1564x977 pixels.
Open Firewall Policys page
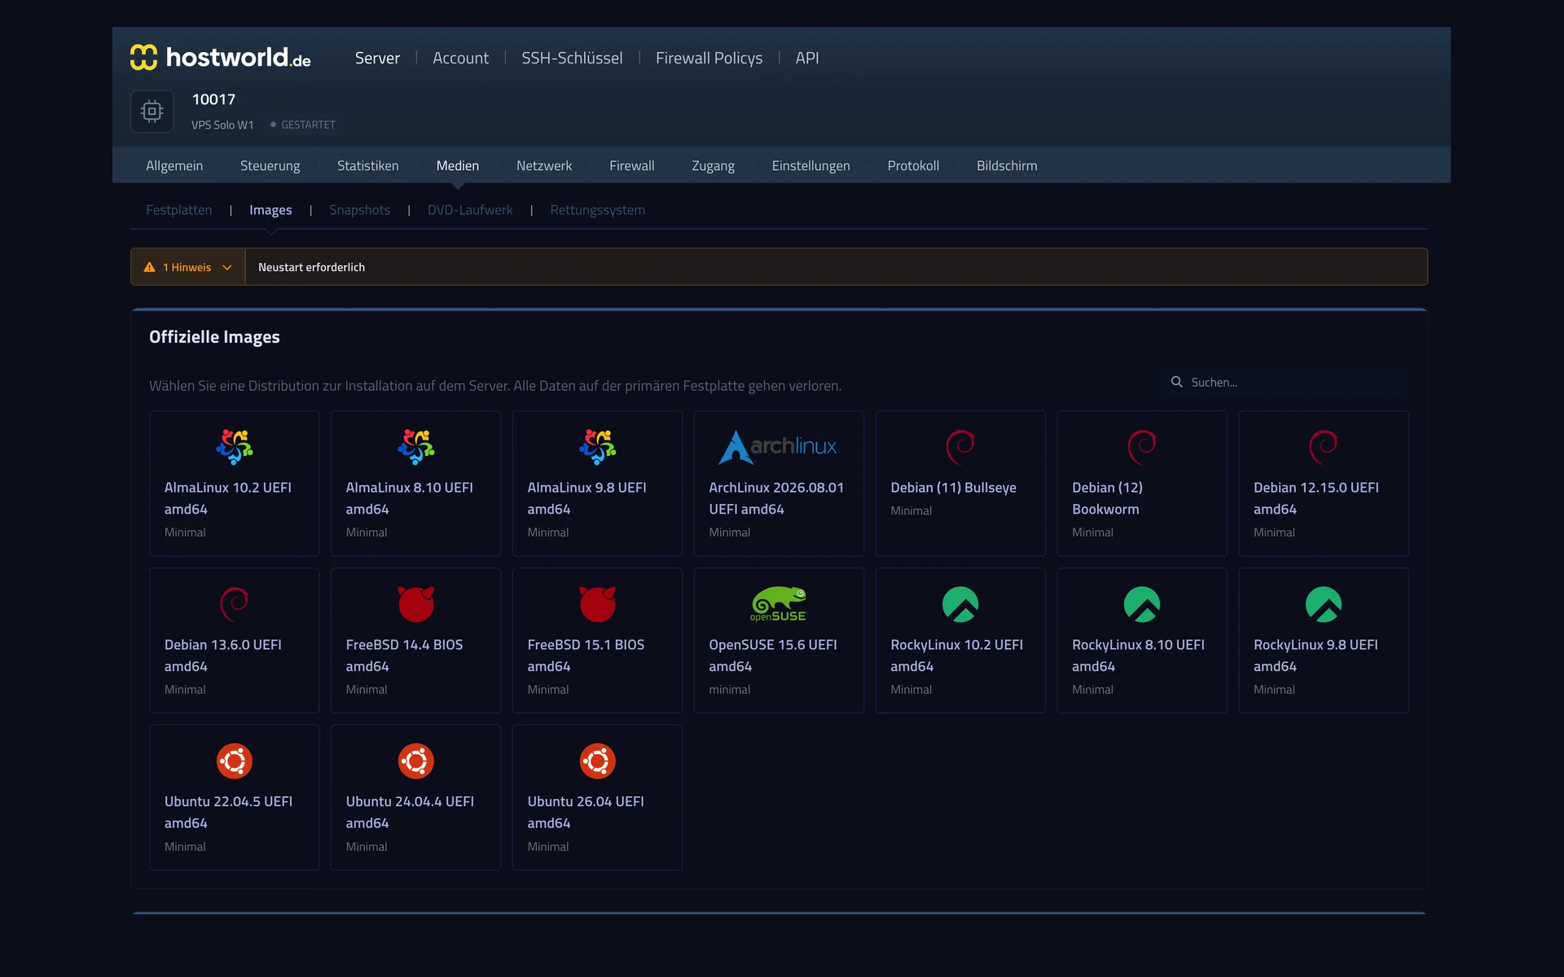click(x=709, y=58)
